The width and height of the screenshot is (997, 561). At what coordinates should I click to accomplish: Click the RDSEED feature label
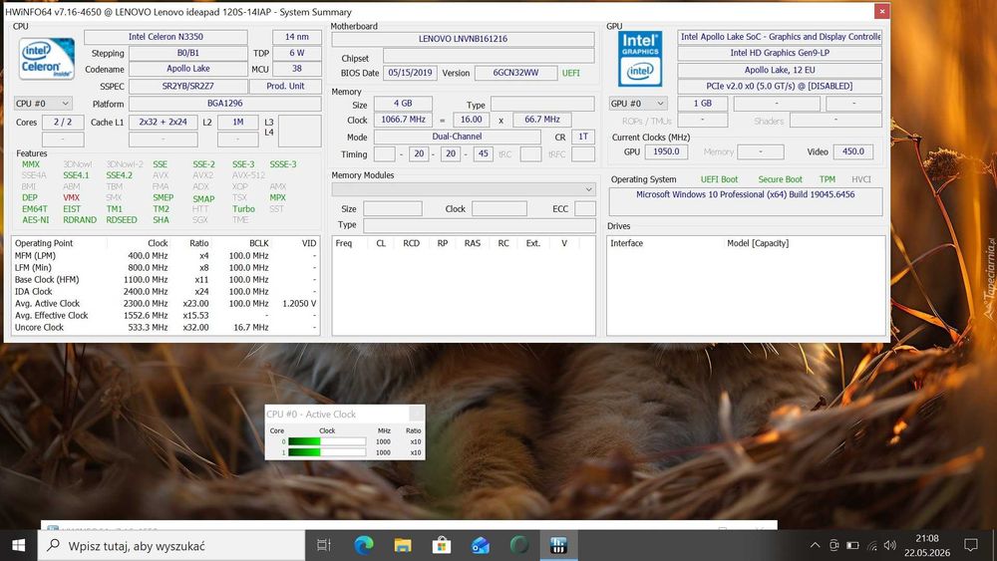point(122,220)
